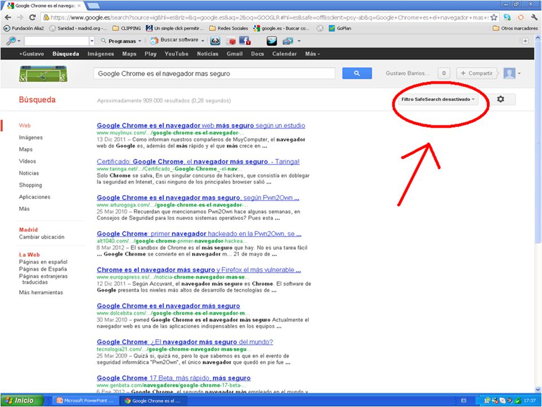Select Shopping in the left sidebar
The image size is (542, 407).
(x=30, y=185)
